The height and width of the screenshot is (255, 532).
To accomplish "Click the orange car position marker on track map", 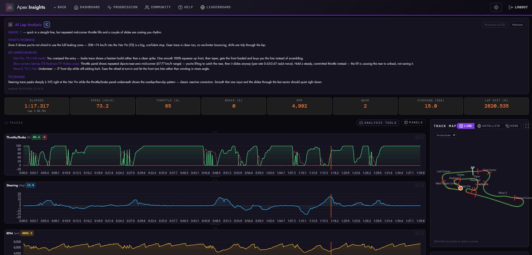I will coord(460,188).
